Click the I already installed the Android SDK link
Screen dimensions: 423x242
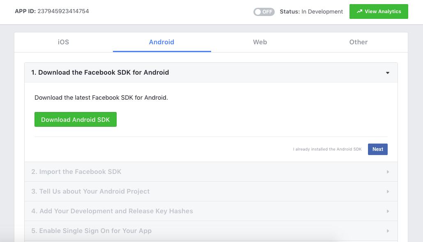(x=327, y=149)
